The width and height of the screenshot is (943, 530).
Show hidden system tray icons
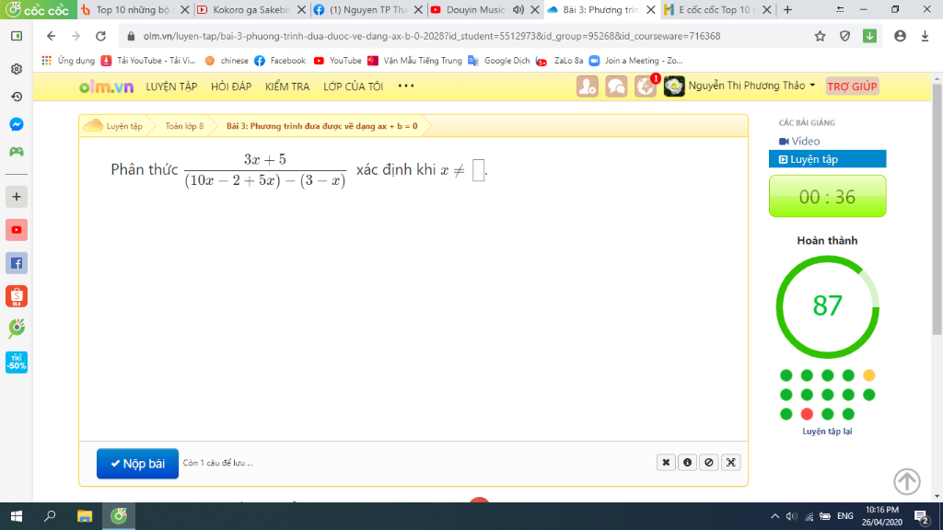pos(774,516)
